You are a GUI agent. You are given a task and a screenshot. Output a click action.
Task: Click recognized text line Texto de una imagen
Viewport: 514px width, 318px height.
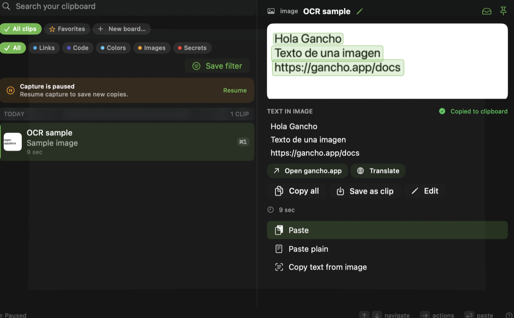[x=308, y=140]
